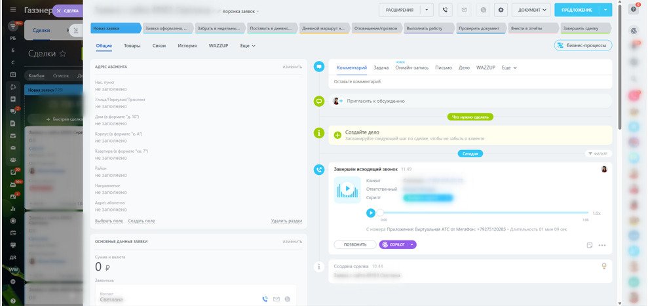Click the green plus icon in Создайте дело
This screenshot has height=306, width=648.
(x=337, y=135)
